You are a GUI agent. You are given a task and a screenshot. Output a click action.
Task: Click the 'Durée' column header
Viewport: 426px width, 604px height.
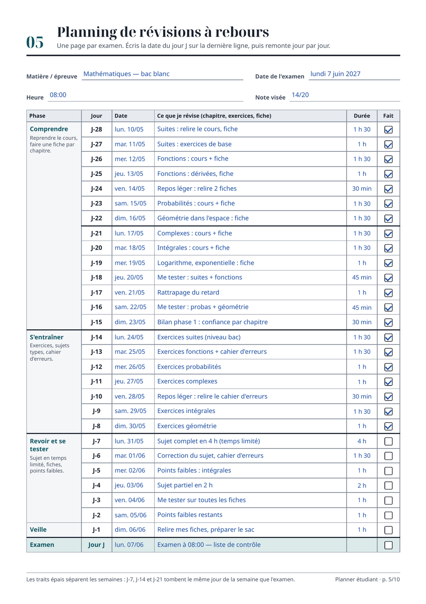(362, 116)
